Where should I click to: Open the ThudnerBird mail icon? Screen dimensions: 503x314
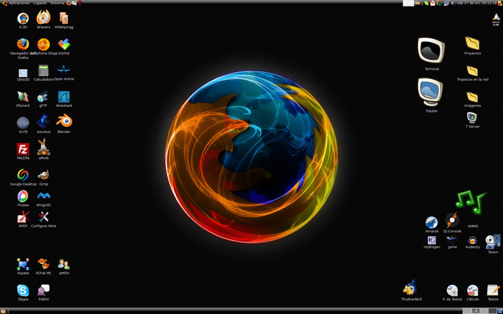411,288
